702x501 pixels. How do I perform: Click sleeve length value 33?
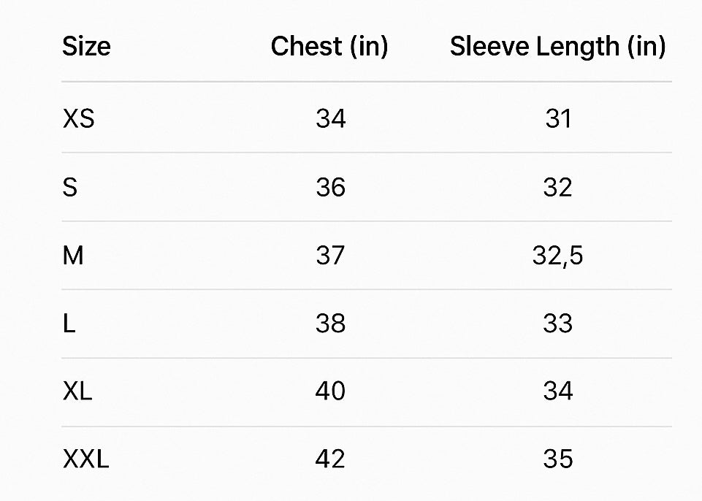[x=558, y=324]
